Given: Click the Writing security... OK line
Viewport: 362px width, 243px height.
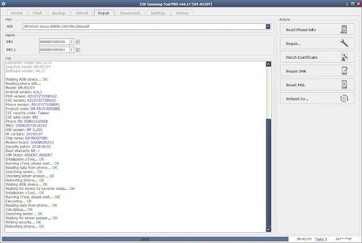Looking at the screenshot, I should click(x=23, y=222).
